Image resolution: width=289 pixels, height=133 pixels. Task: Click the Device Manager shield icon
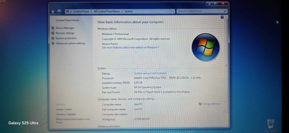click(x=53, y=28)
